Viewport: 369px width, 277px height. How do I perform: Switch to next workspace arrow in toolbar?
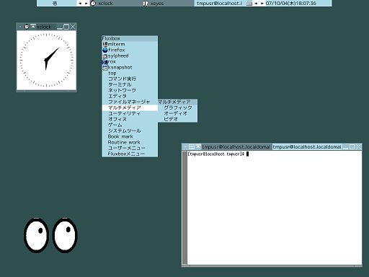click(86, 4)
